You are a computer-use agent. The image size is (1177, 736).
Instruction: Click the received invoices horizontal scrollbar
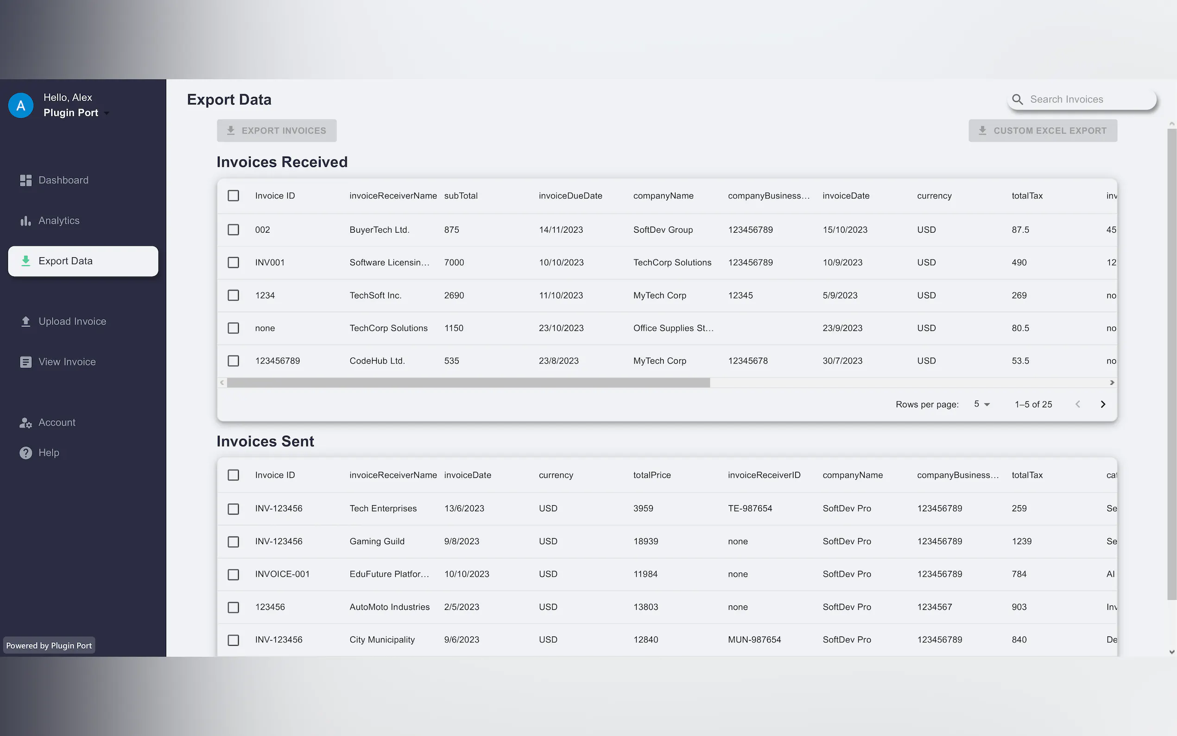pyautogui.click(x=468, y=383)
